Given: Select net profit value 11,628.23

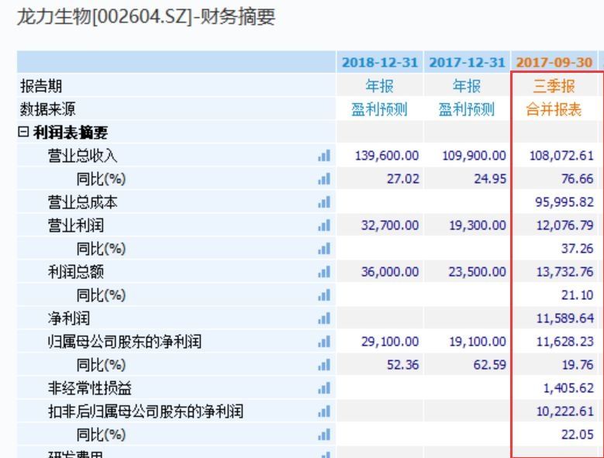Looking at the screenshot, I should 564,342.
